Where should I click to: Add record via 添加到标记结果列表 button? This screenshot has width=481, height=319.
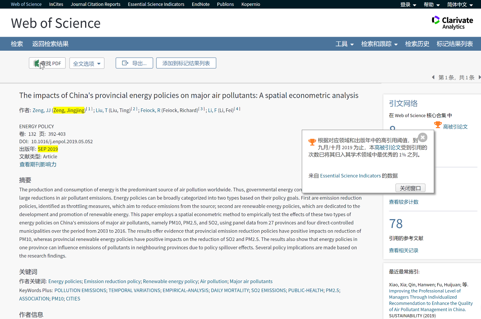tap(186, 63)
